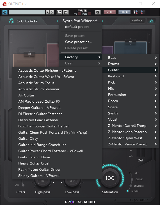Expand the Kick preset category
The image size is (160, 205).
pyautogui.click(x=131, y=82)
